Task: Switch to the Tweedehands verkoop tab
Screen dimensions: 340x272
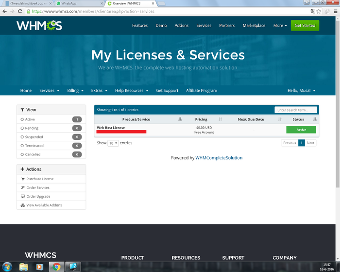Action: 28,3
